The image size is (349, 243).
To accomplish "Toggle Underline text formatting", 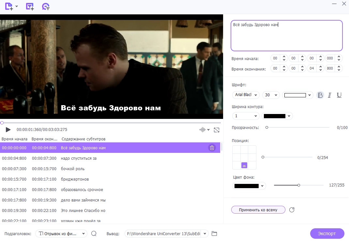I will [x=339, y=95].
